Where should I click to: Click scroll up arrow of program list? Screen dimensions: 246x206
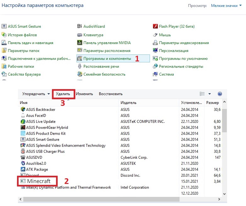pos(225,102)
